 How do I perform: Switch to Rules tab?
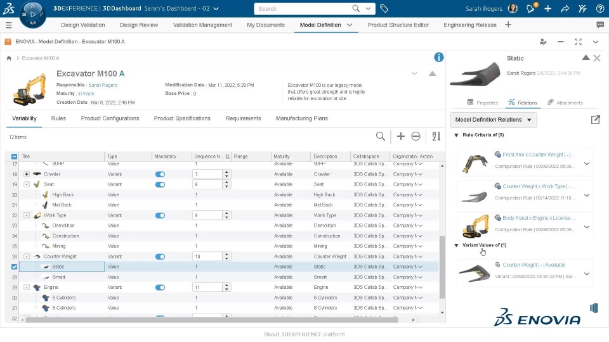click(x=58, y=118)
